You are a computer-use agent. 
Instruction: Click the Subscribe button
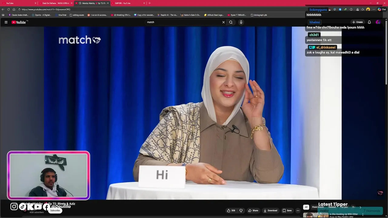pos(55,210)
